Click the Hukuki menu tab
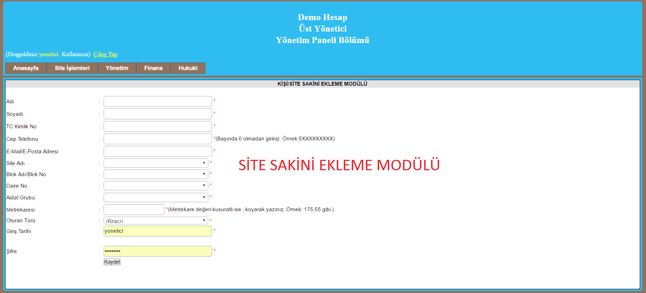 pyautogui.click(x=188, y=68)
